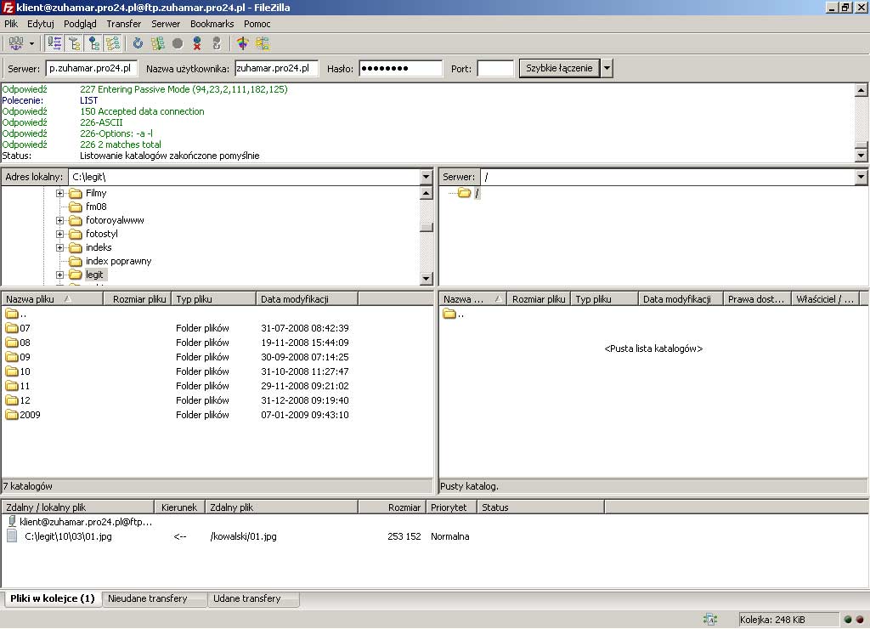Click the cancel current operation icon
Viewport: 870px width, 629px height.
tap(178, 43)
